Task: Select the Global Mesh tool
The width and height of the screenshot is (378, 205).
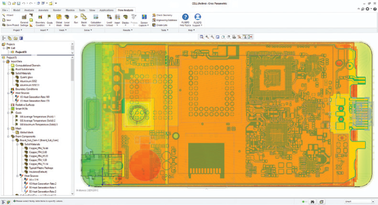Action: (x=59, y=19)
